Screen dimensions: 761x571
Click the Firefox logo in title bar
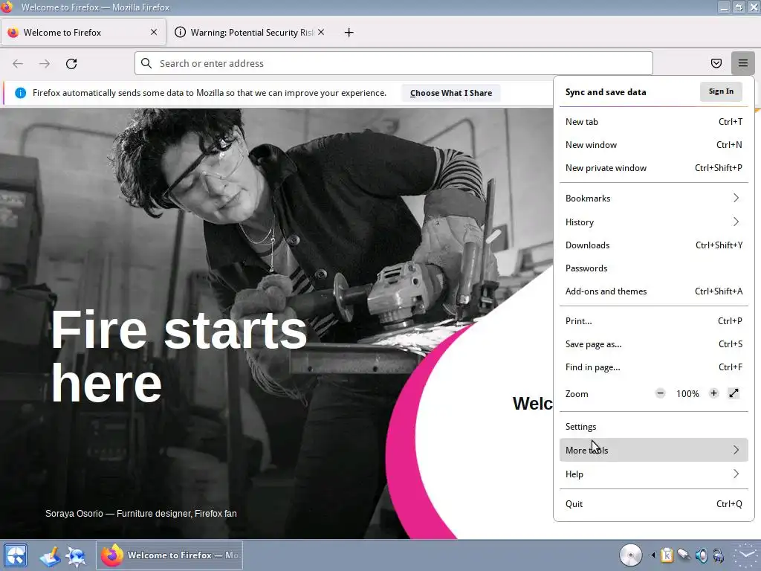[7, 7]
